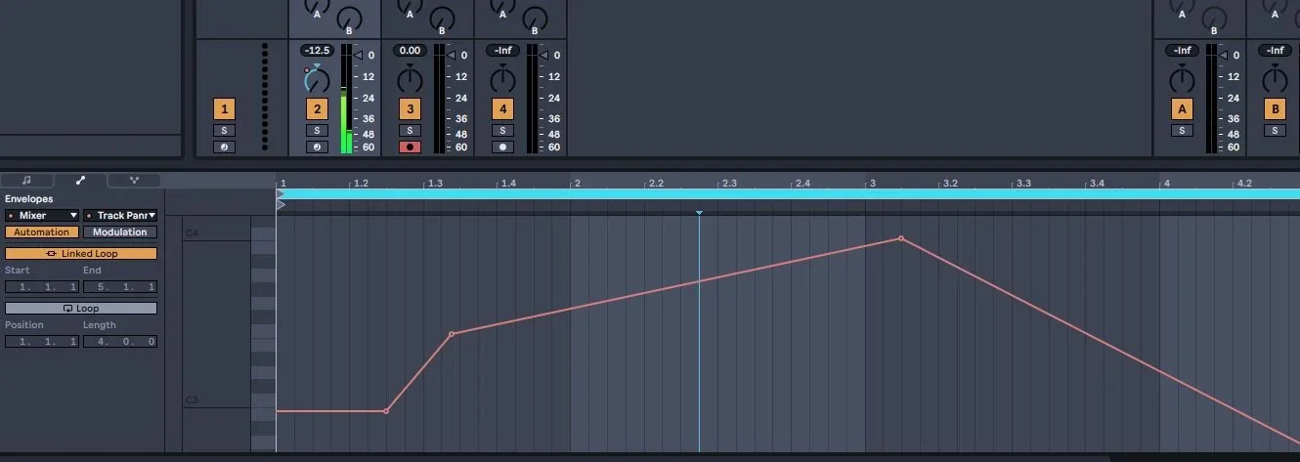This screenshot has height=462, width=1300.
Task: Toggle return track A activator
Action: [1182, 109]
